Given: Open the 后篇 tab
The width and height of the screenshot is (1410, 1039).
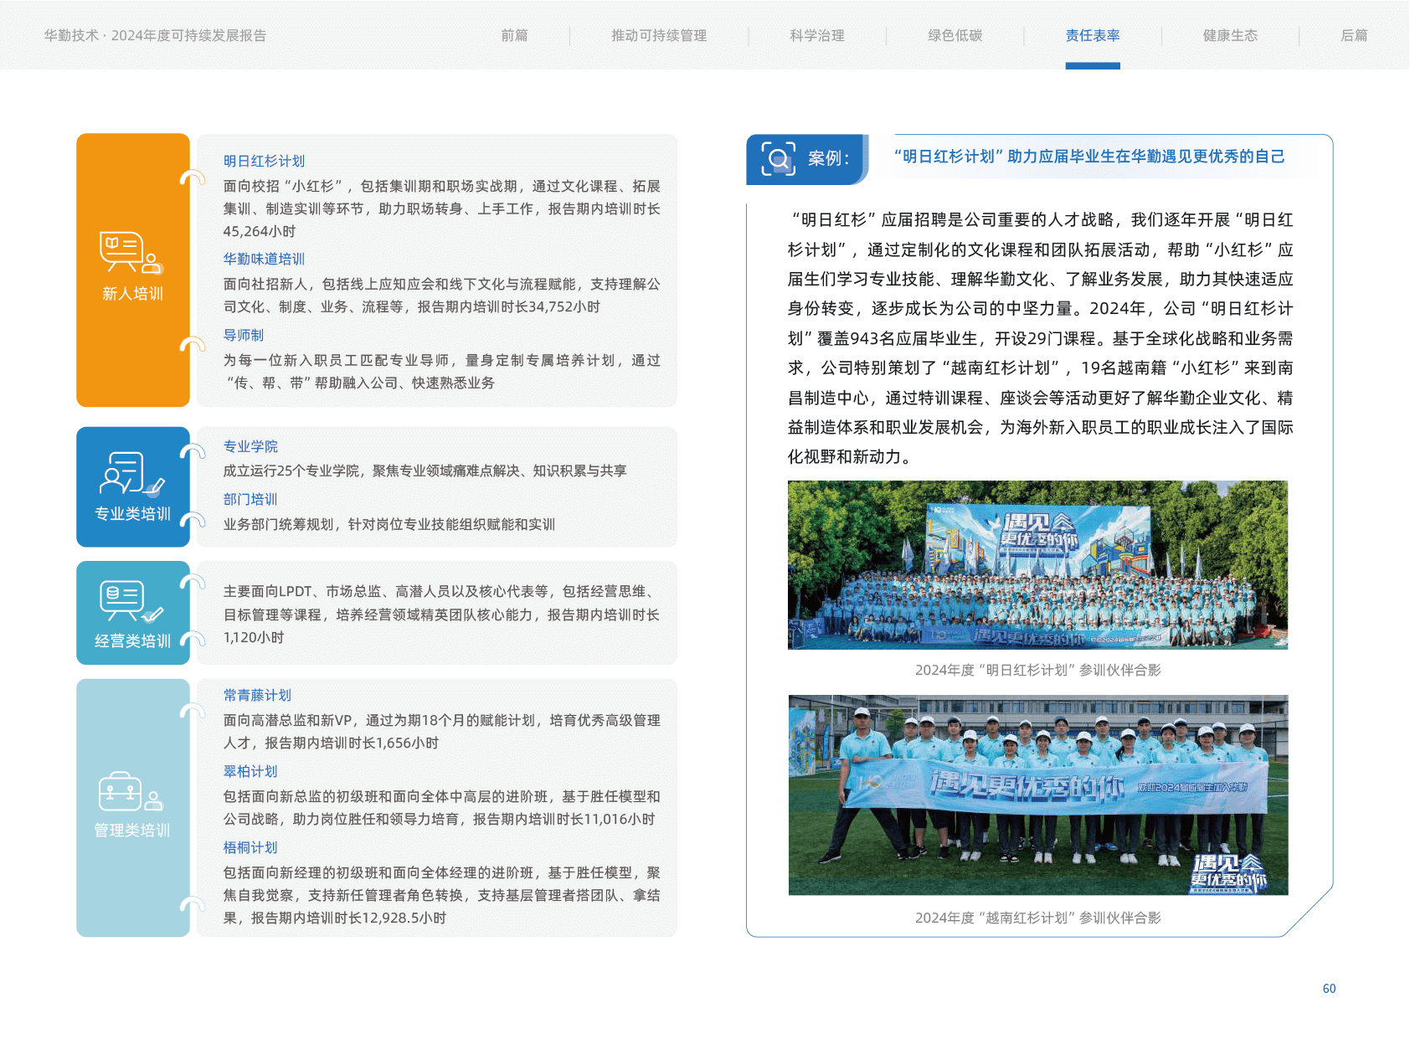Looking at the screenshot, I should (1354, 35).
